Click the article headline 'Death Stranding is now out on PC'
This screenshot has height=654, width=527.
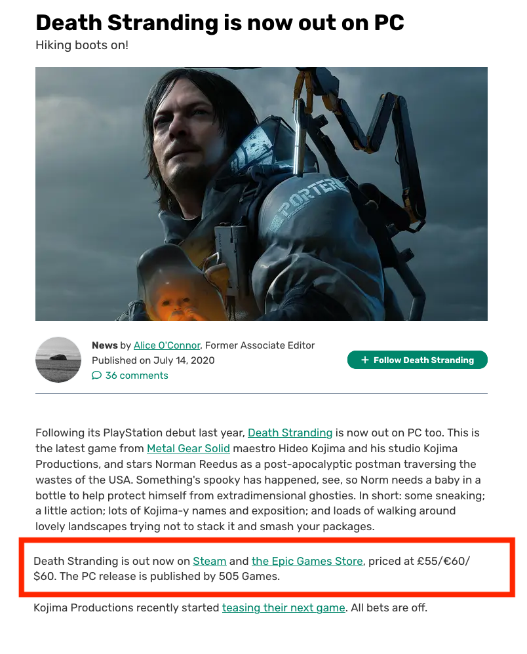220,22
